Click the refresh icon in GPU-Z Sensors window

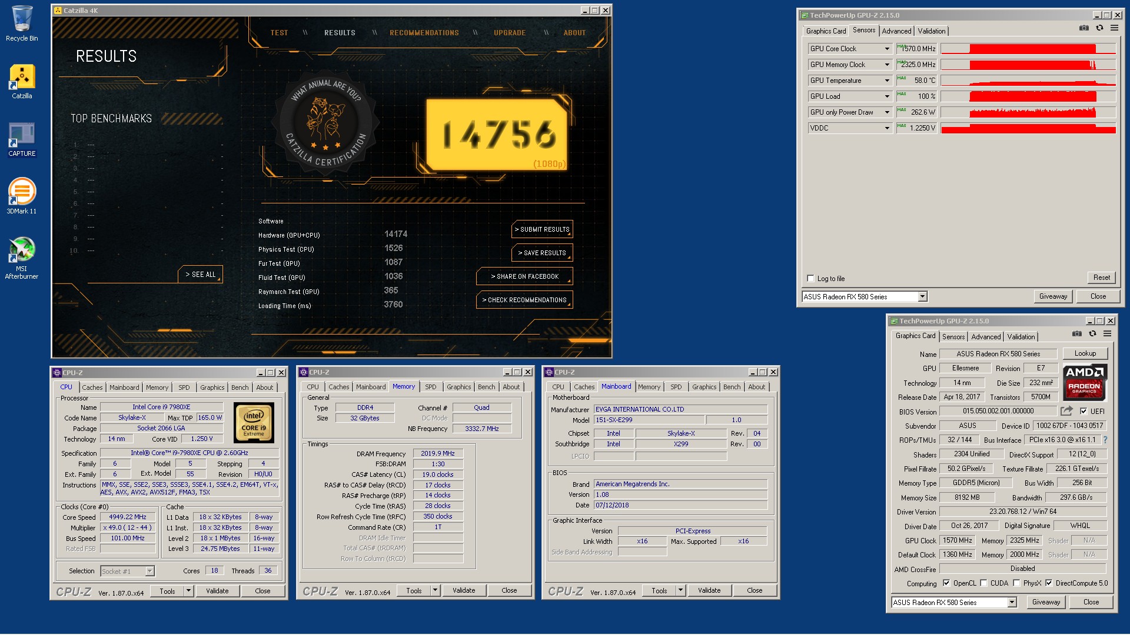click(1099, 28)
